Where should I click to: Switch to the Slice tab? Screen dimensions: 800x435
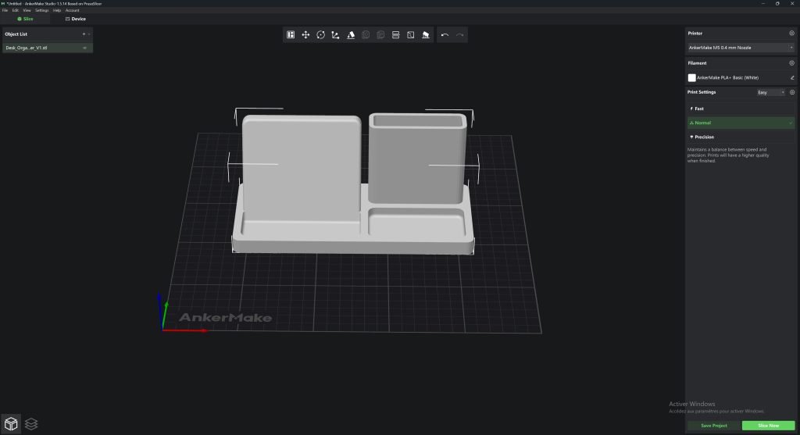point(26,19)
